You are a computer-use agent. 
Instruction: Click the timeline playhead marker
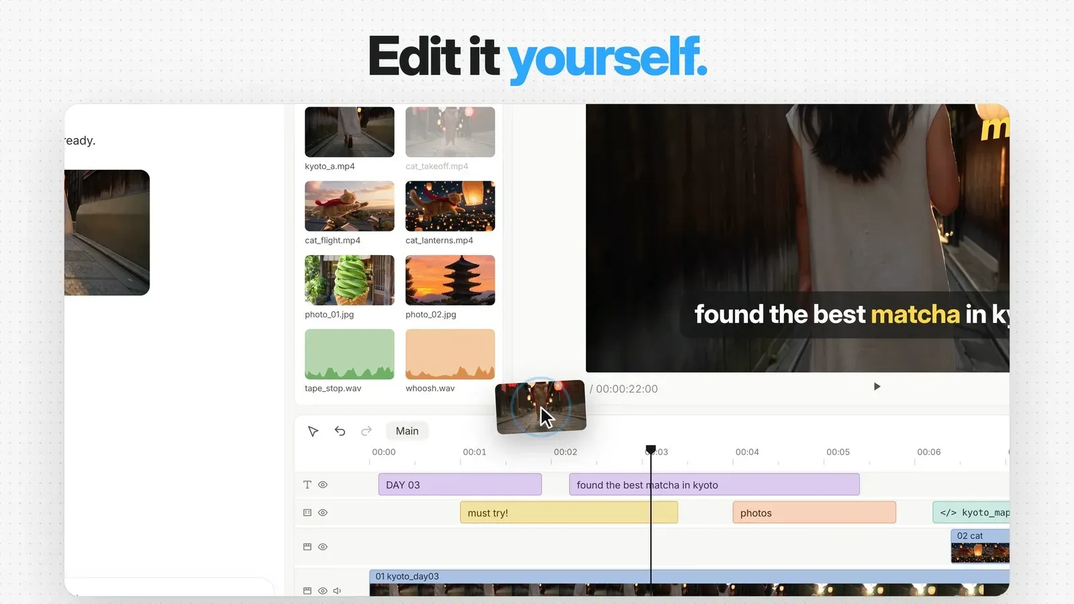pyautogui.click(x=650, y=449)
